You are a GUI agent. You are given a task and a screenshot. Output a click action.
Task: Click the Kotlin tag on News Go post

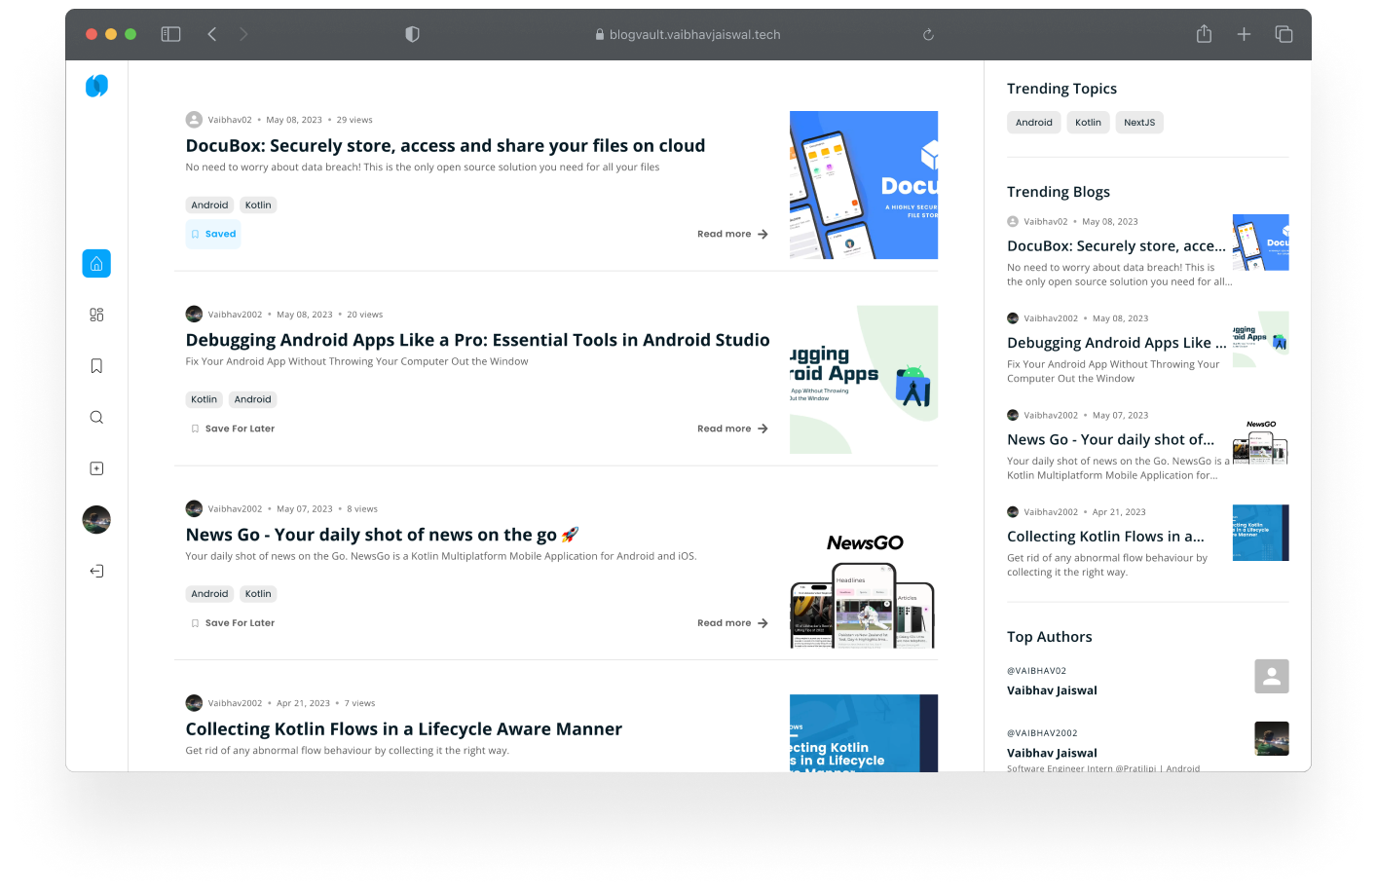tap(258, 593)
